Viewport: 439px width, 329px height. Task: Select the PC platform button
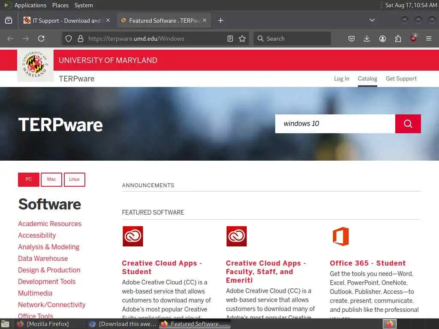[29, 179]
